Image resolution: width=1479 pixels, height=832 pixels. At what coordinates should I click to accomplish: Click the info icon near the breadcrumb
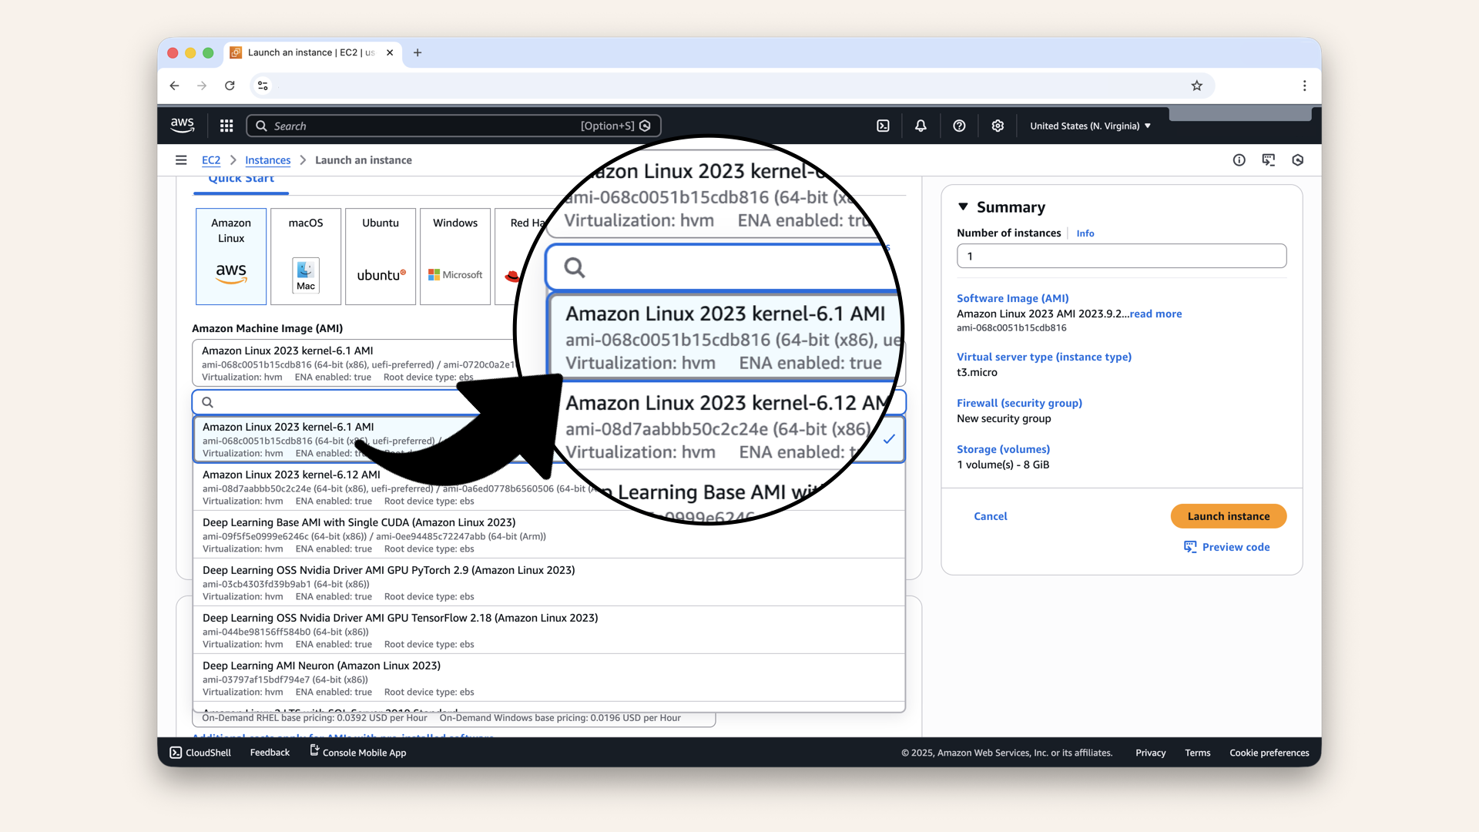click(x=1239, y=160)
